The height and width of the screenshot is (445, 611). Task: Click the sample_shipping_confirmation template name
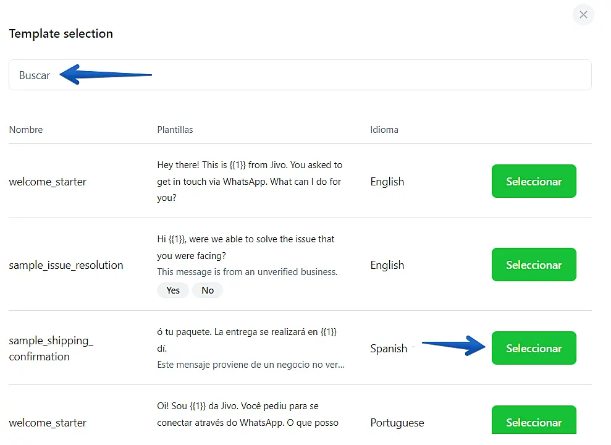click(51, 349)
